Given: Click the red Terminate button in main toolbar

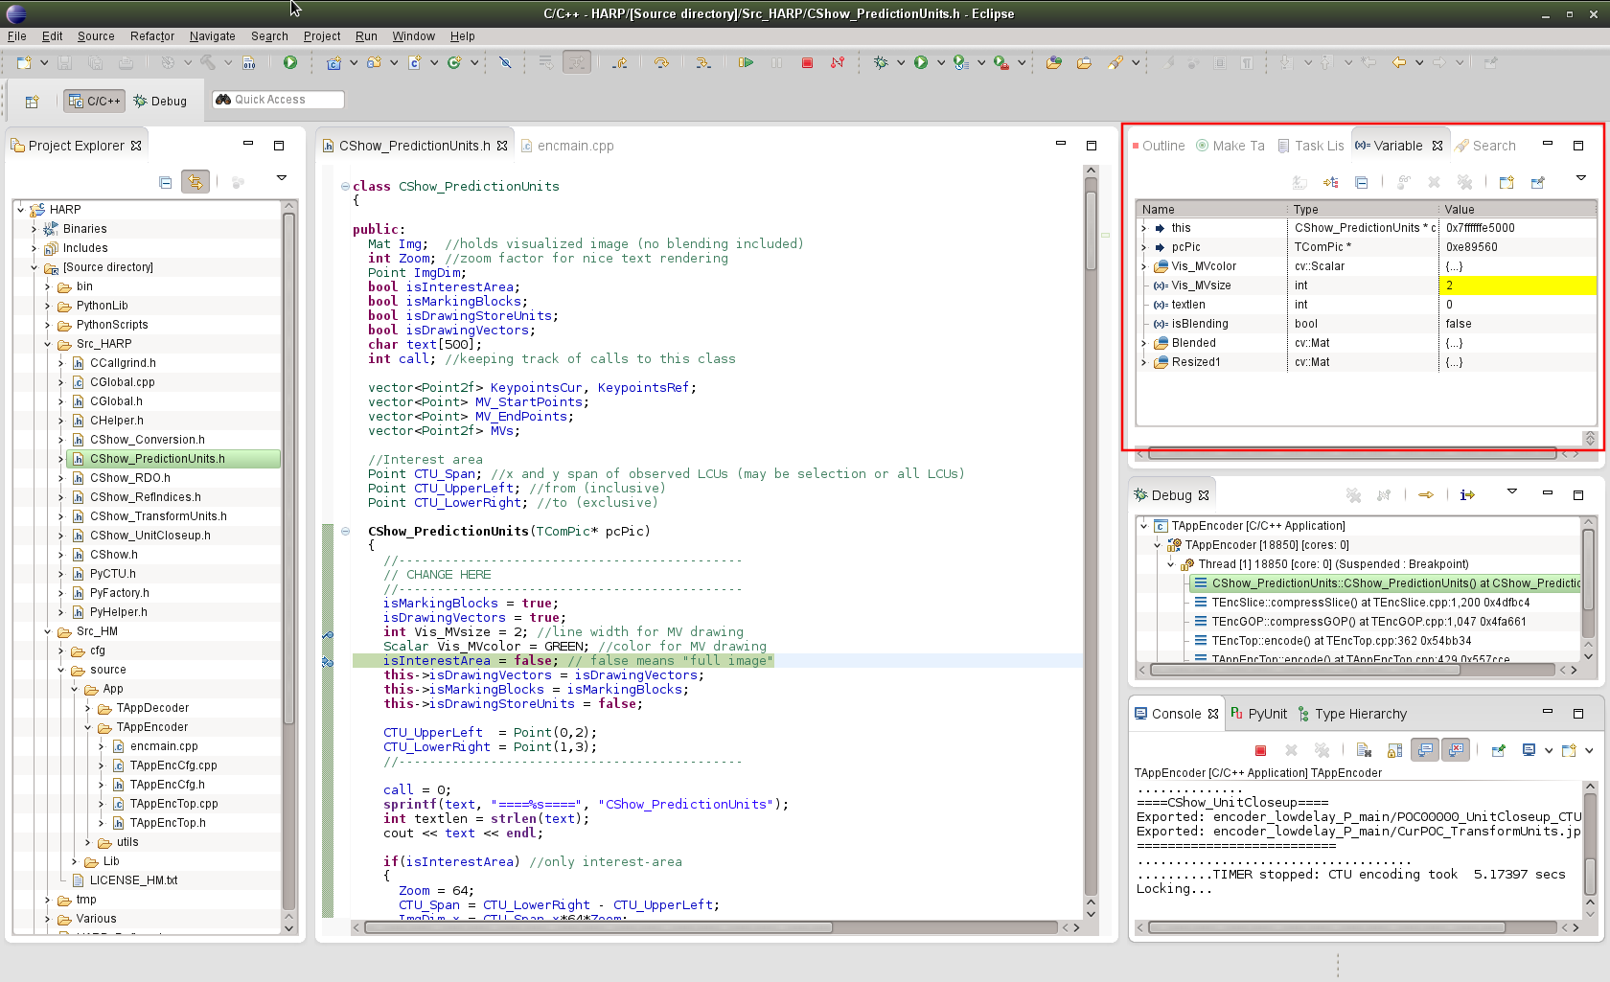Looking at the screenshot, I should coord(807,63).
